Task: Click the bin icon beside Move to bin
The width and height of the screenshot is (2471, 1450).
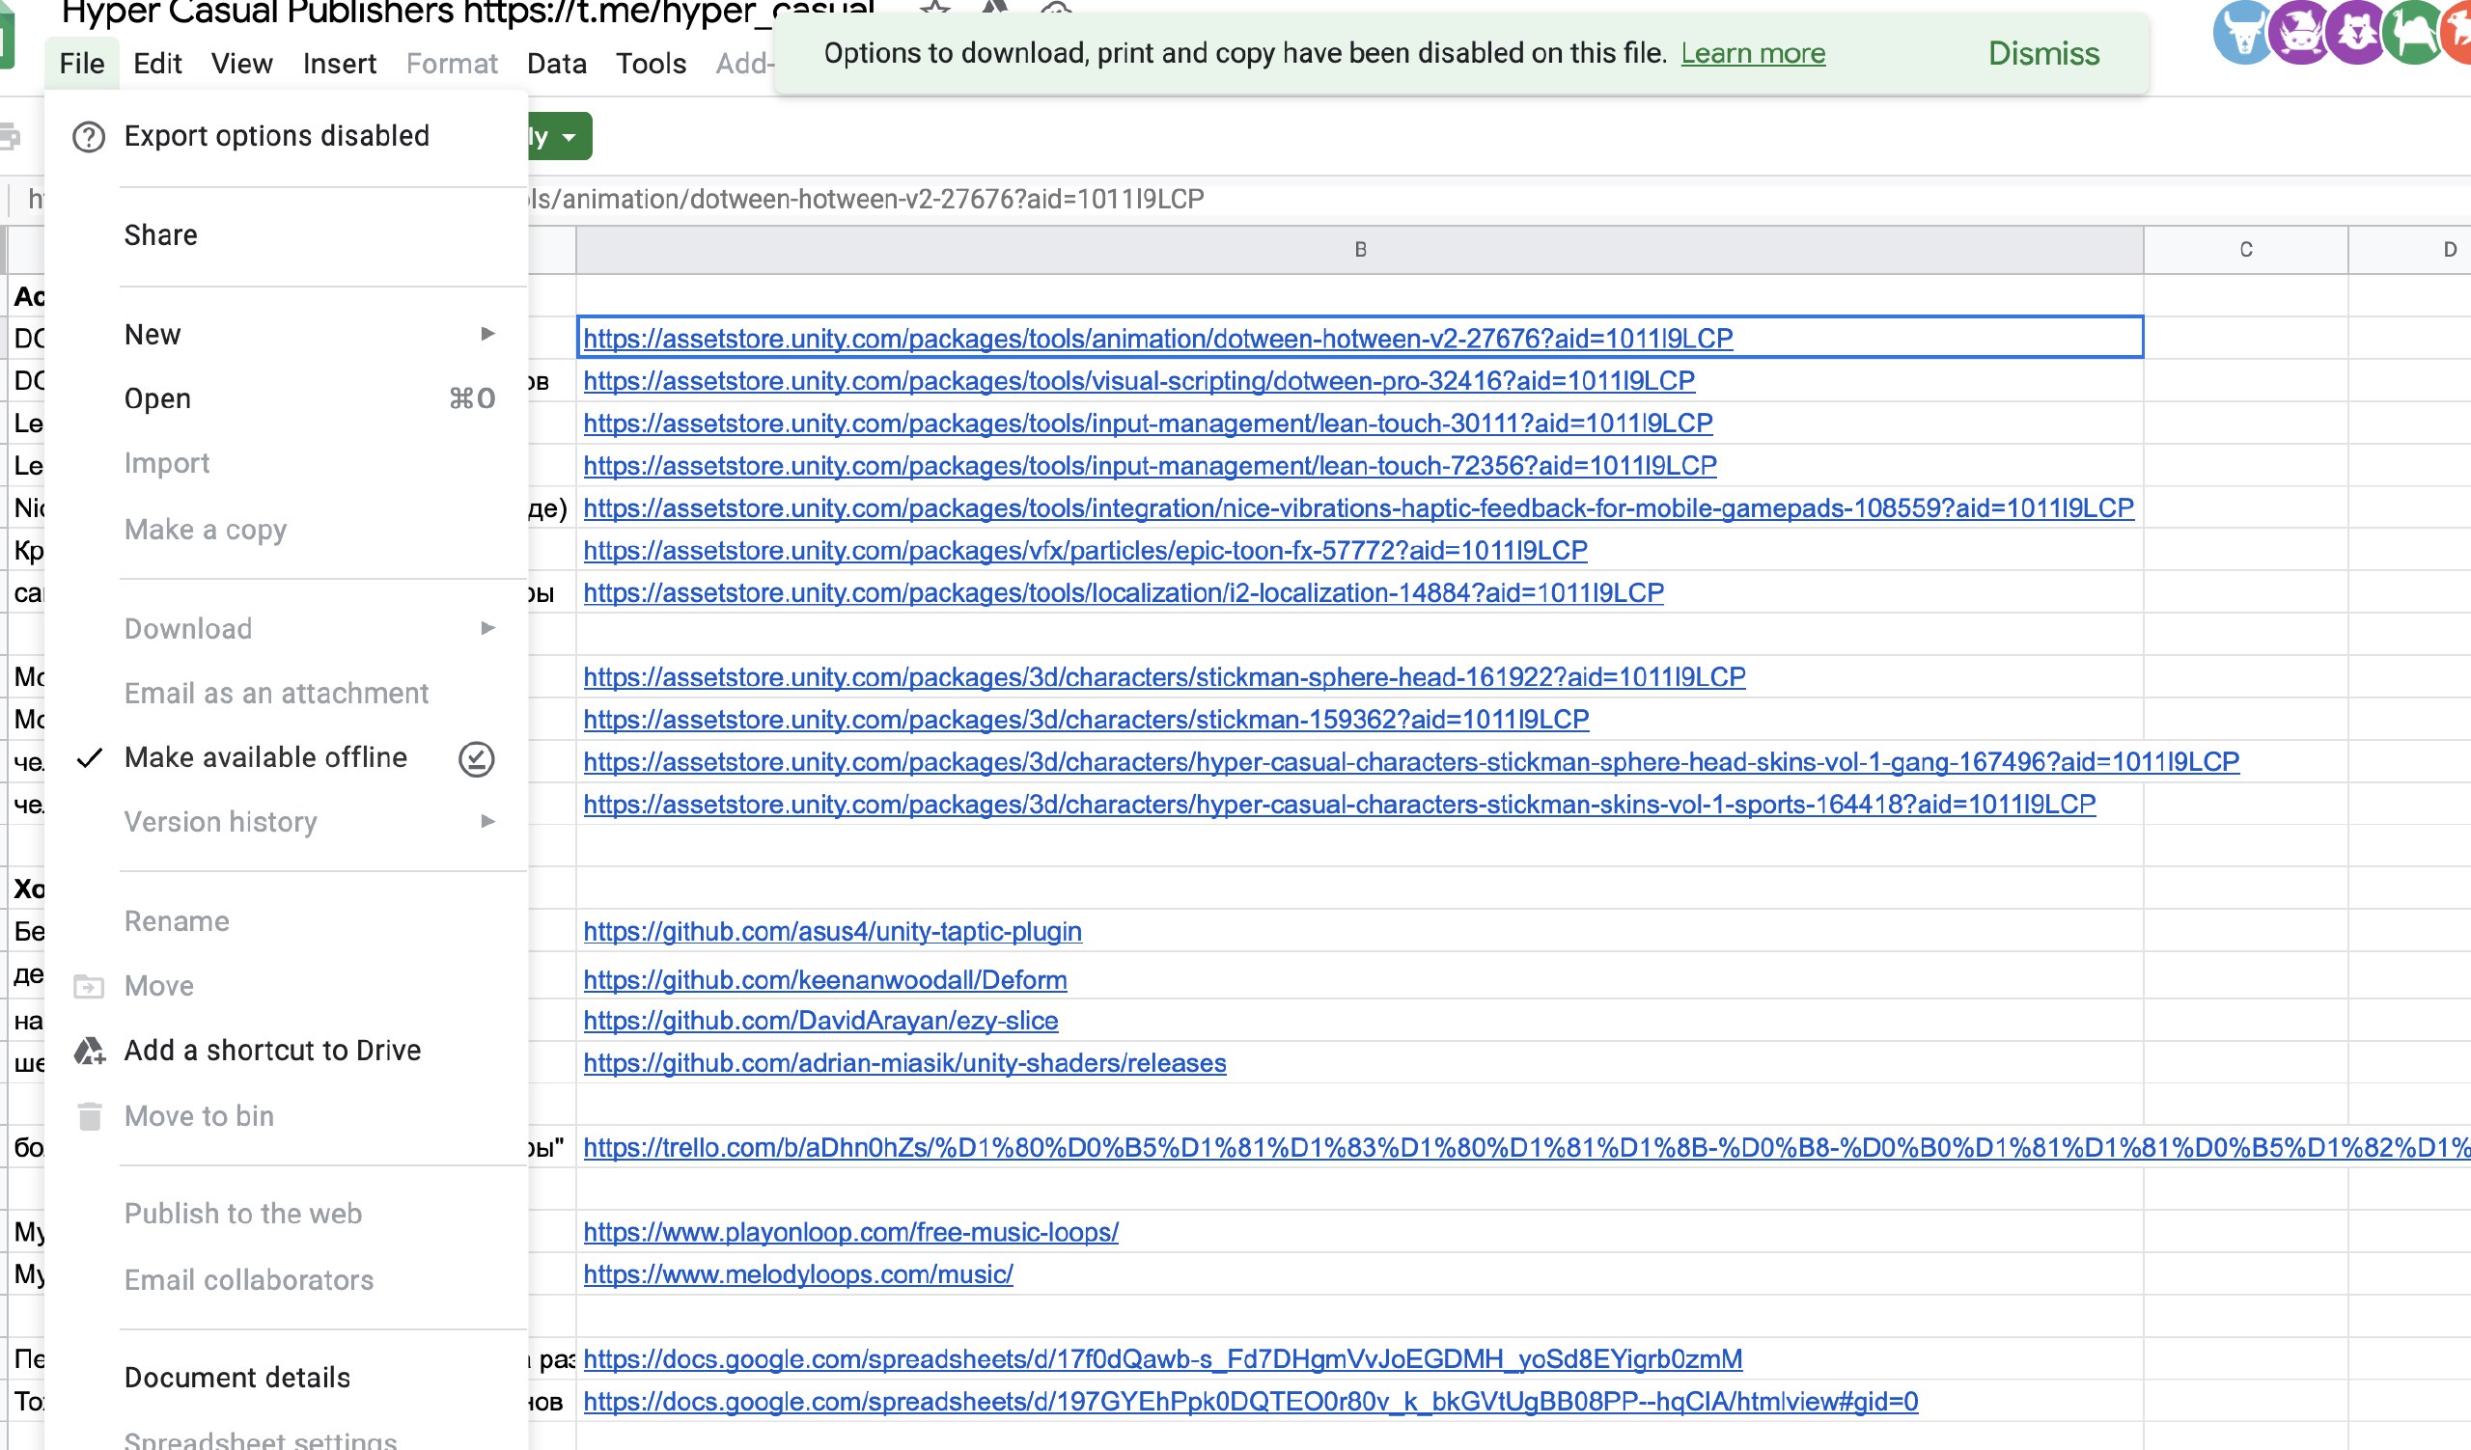Action: 89,1116
